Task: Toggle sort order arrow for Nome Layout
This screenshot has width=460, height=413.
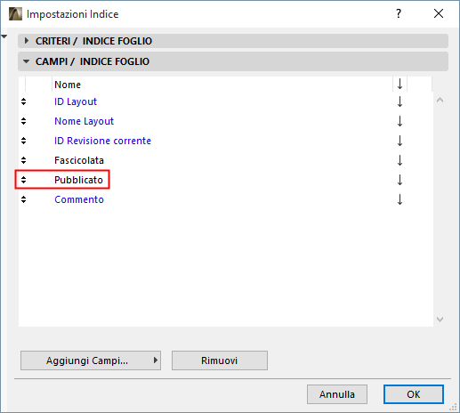Action: (x=399, y=121)
